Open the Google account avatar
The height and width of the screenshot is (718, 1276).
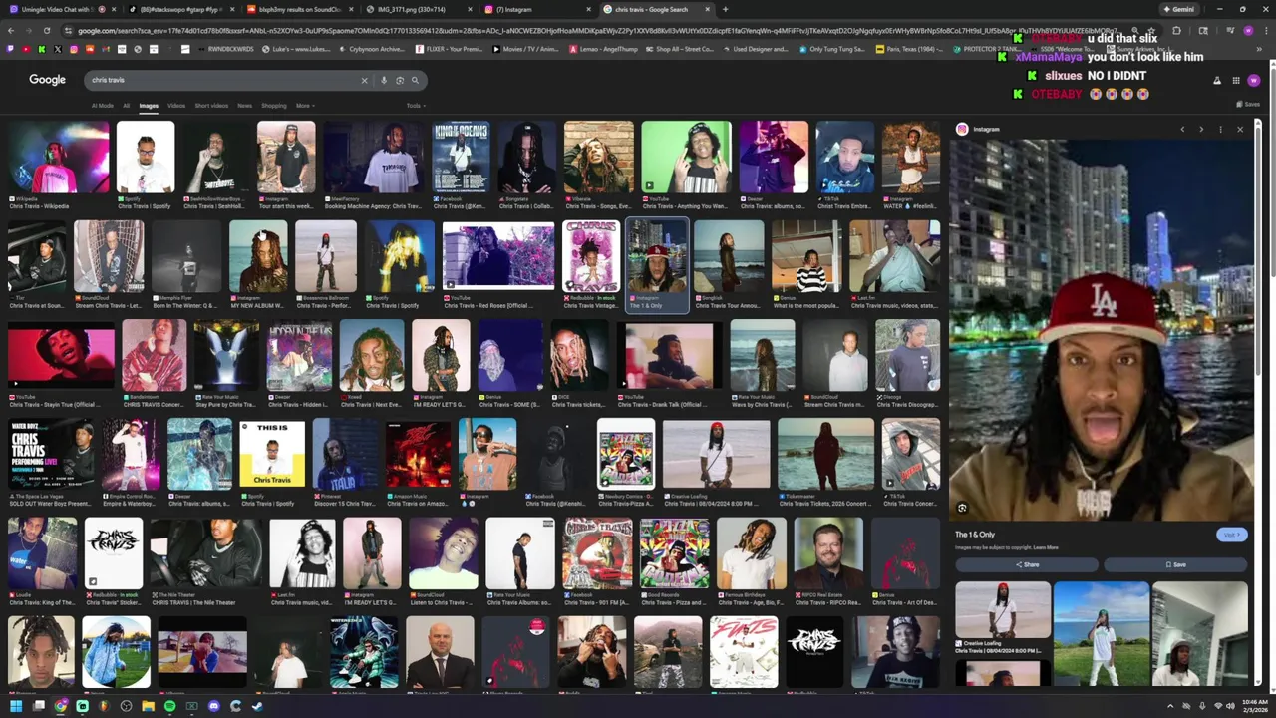1254,81
